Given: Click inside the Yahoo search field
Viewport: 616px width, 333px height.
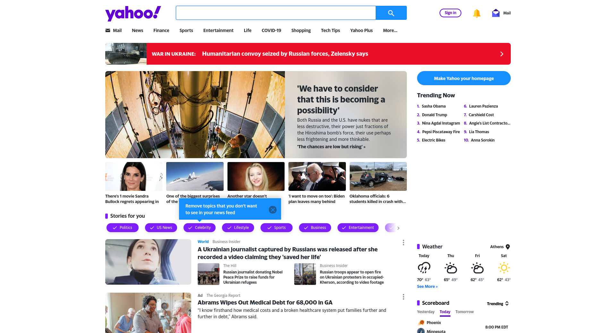Looking at the screenshot, I should click(x=276, y=13).
